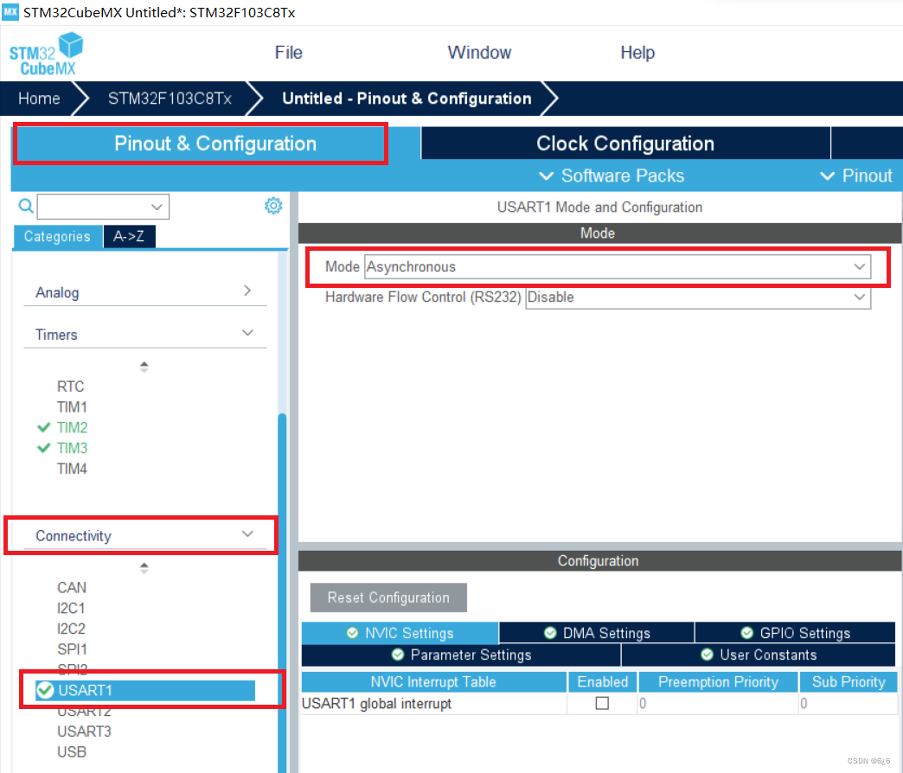This screenshot has height=773, width=903.
Task: Select TIM4 peripheral
Action: [72, 469]
